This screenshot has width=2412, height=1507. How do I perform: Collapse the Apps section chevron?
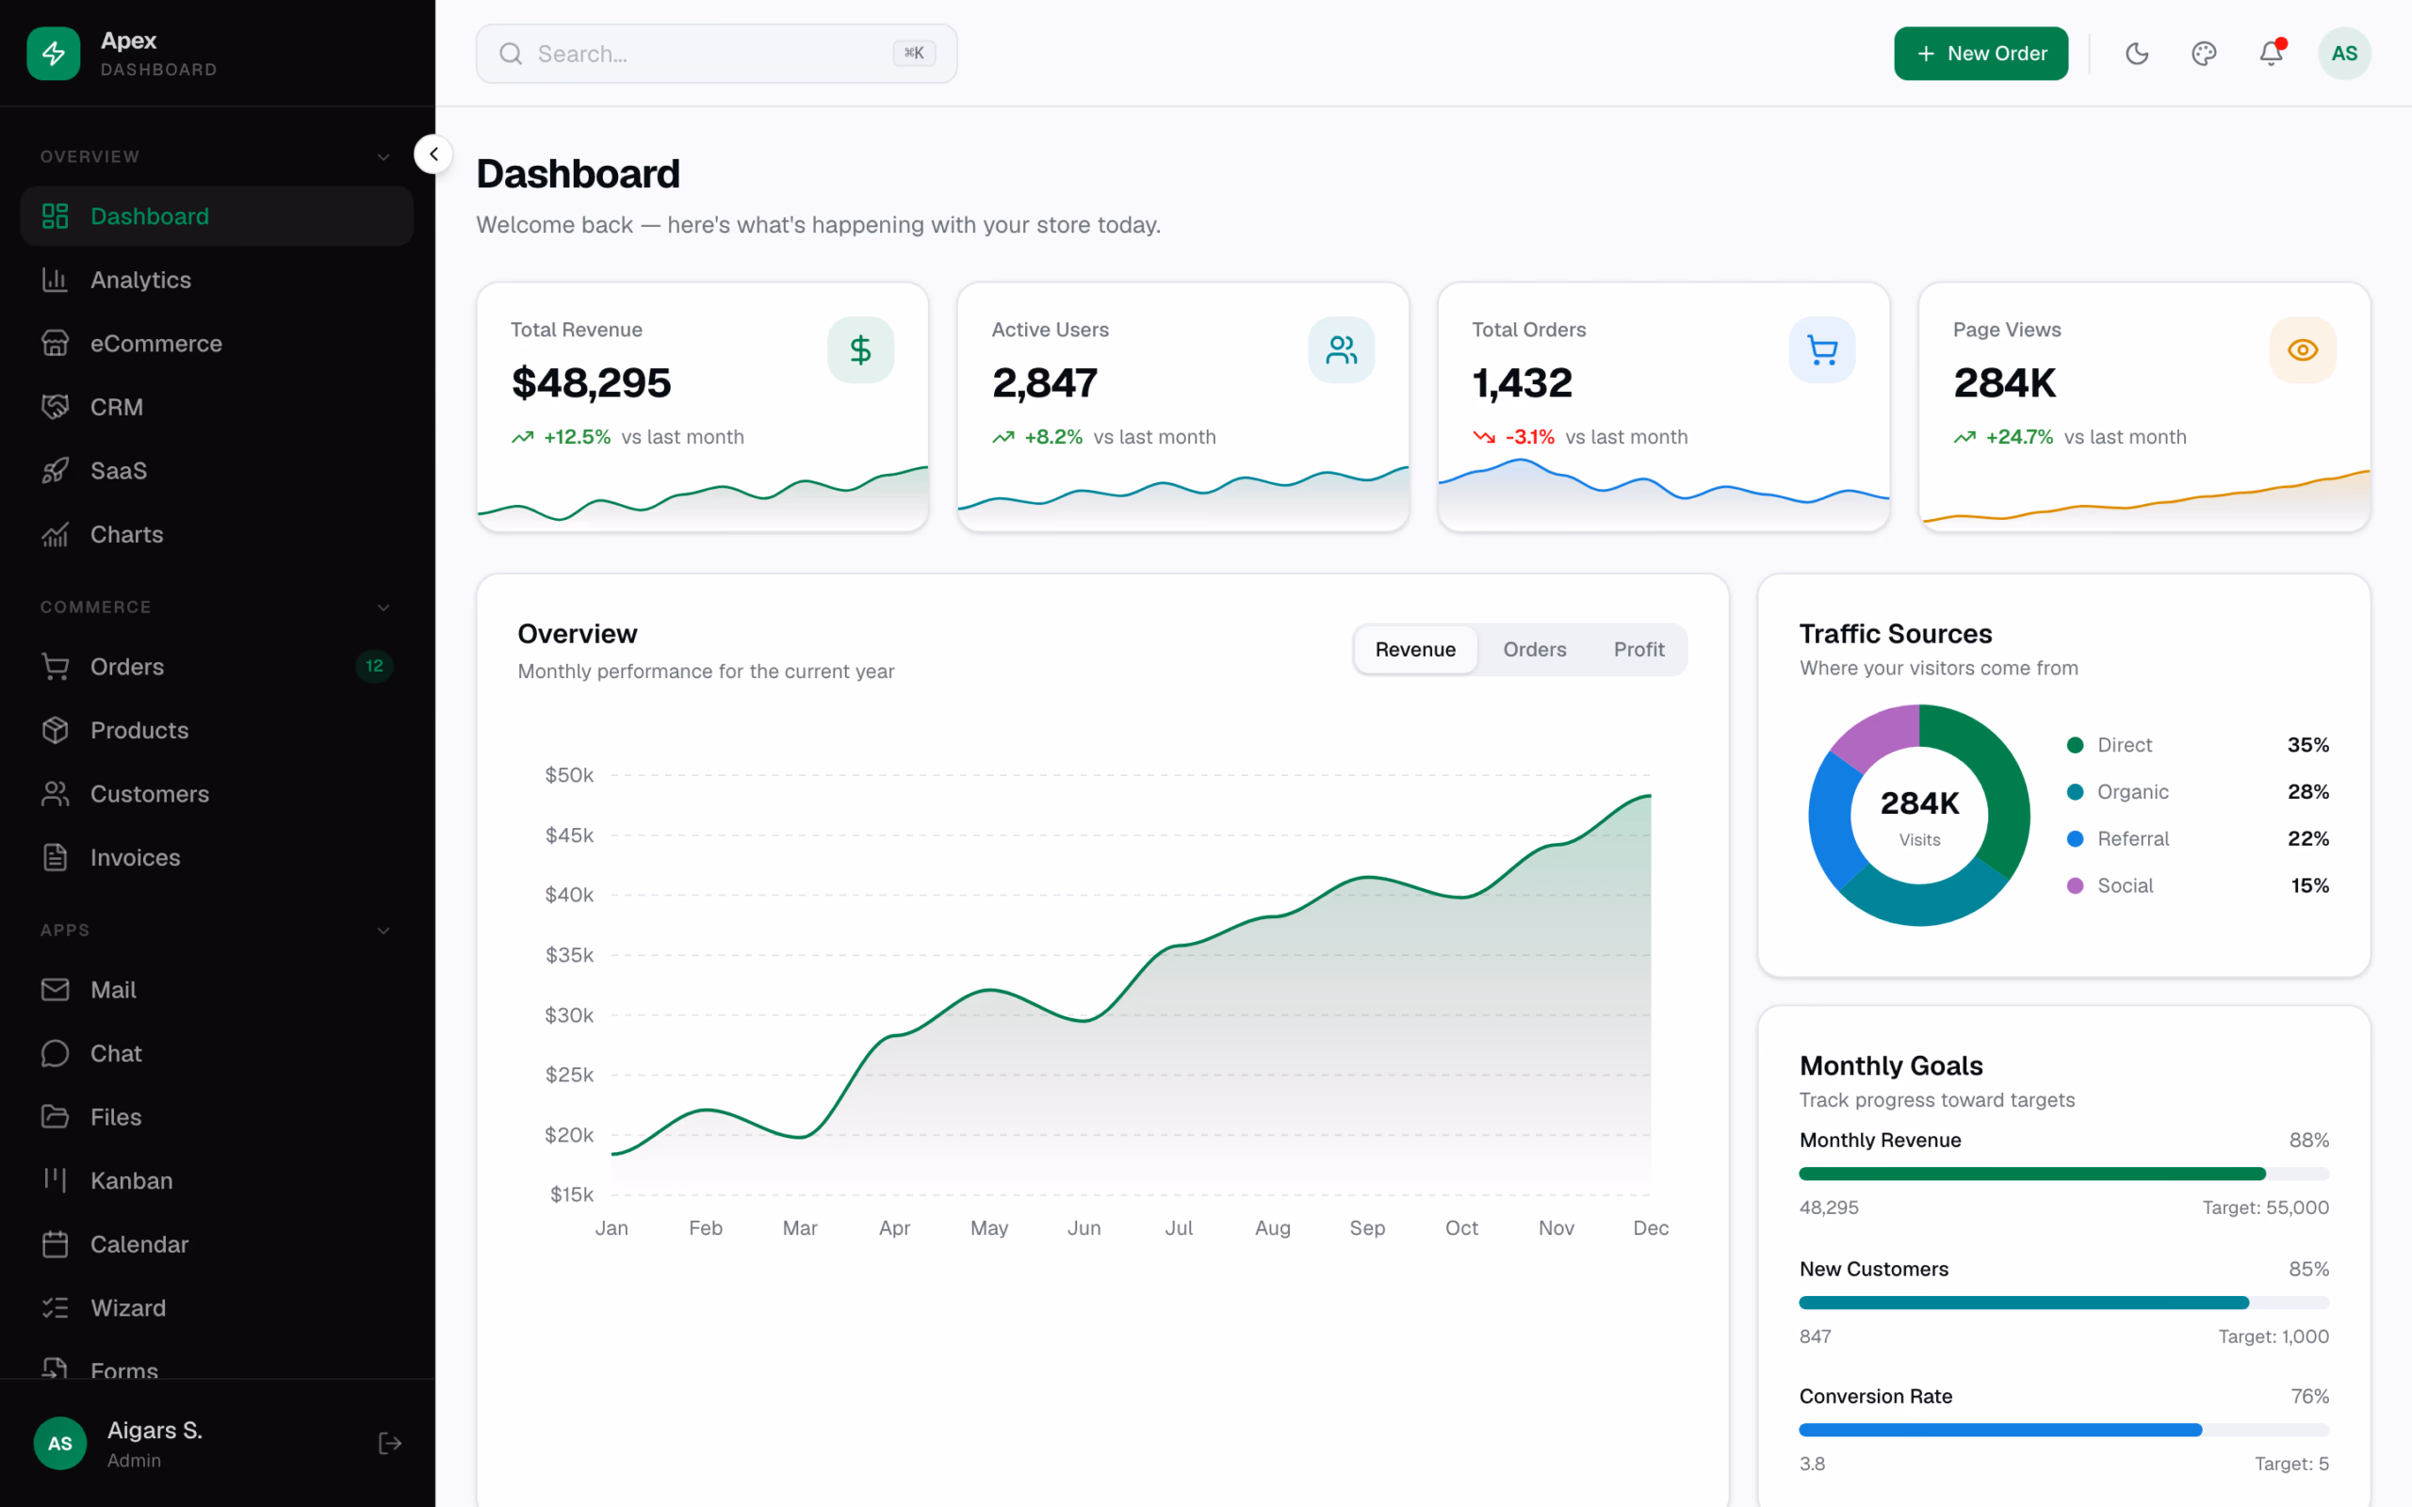point(383,931)
